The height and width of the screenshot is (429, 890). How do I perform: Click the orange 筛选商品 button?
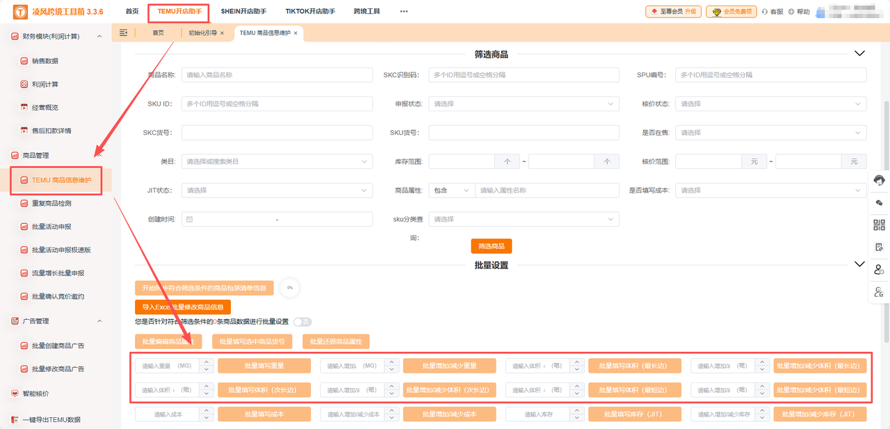tap(492, 246)
